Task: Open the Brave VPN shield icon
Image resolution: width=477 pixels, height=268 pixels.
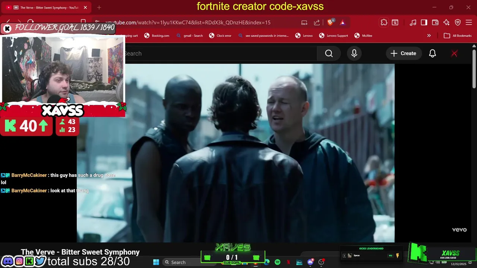Action: click(458, 22)
